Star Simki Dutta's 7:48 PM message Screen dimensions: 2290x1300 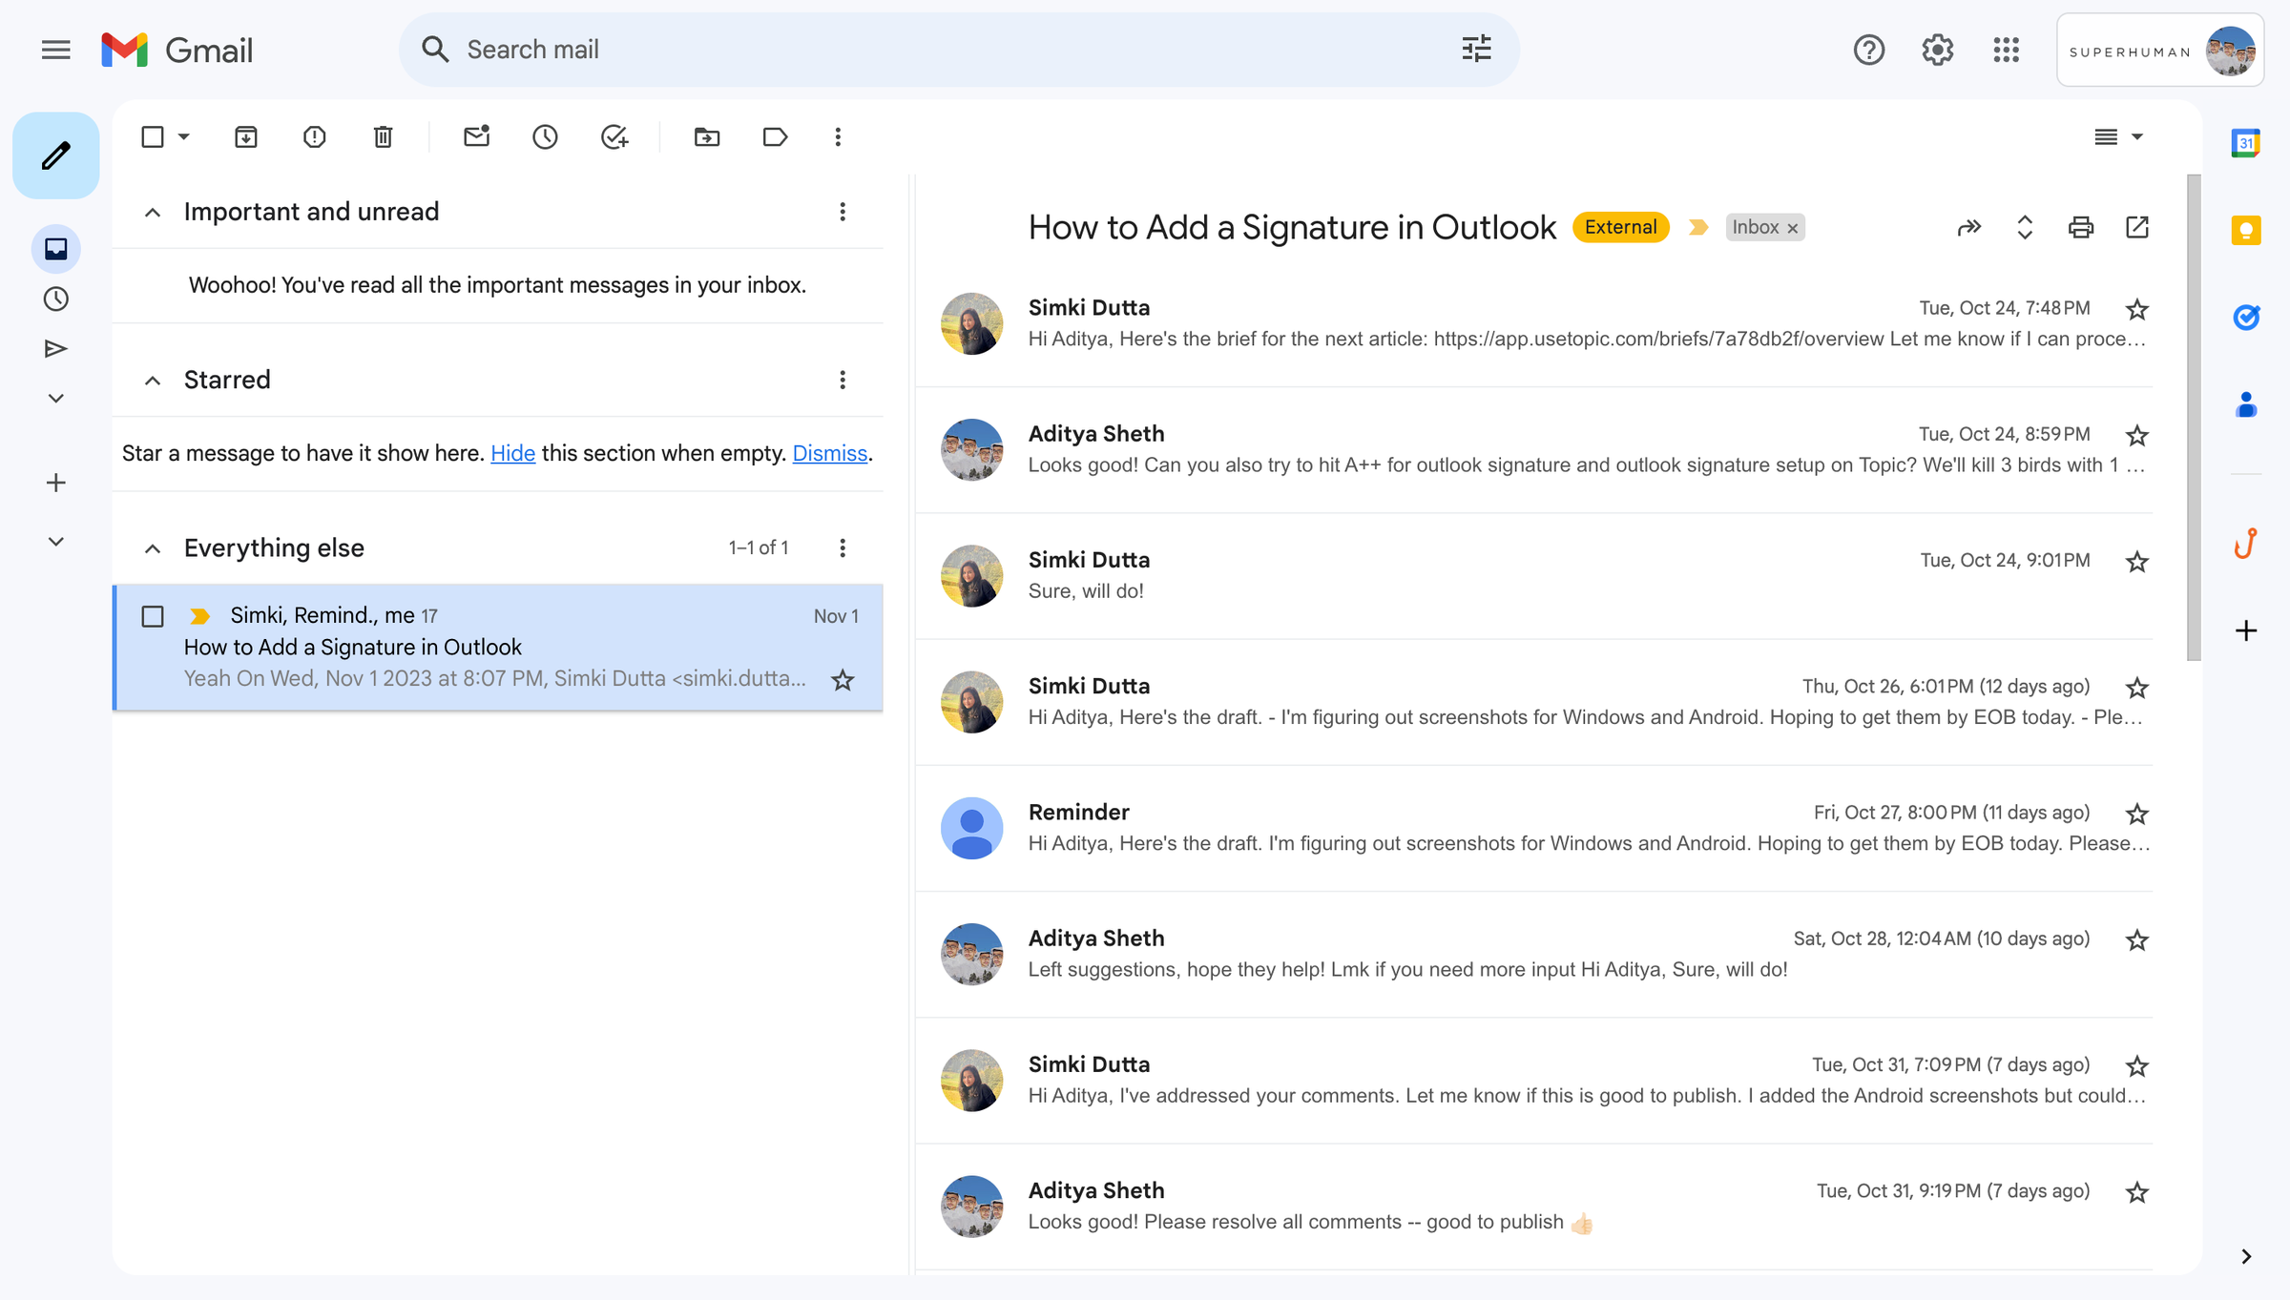point(2137,309)
